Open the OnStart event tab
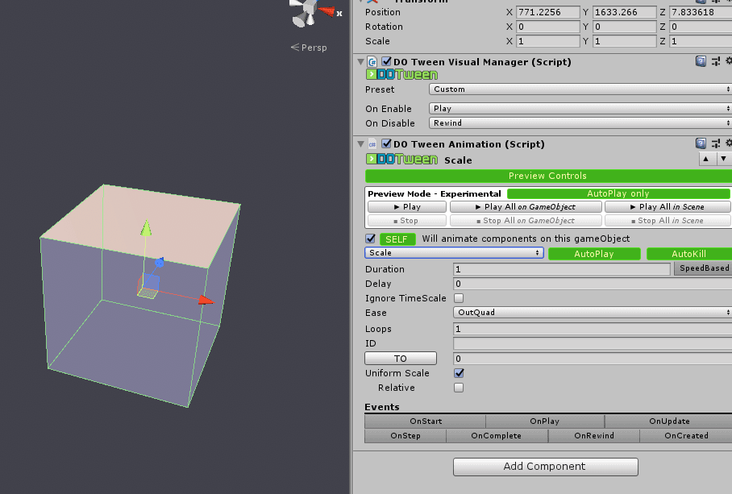The image size is (732, 494). point(426,421)
